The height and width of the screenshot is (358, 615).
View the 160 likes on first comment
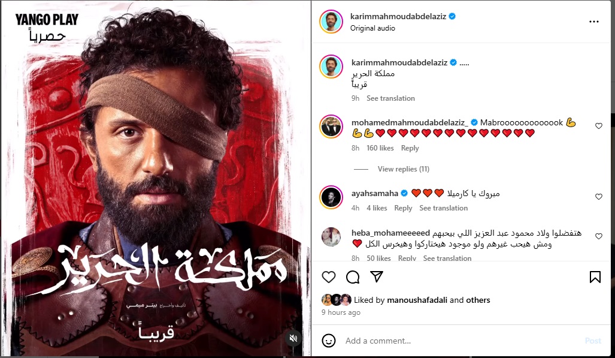tap(380, 148)
